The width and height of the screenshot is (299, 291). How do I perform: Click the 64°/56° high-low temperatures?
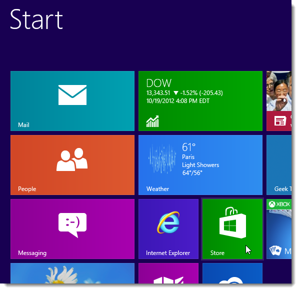(192, 173)
